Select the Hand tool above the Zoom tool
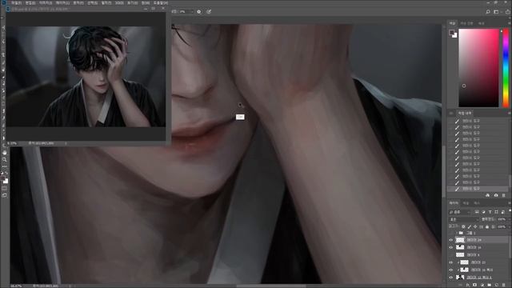This screenshot has height=288, width=512. 4,153
